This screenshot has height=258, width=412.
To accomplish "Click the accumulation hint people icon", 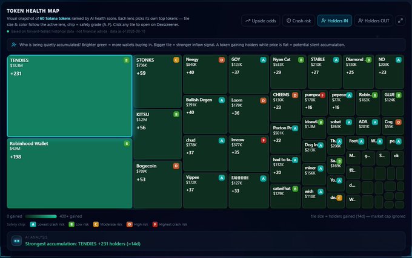I will click(x=14, y=45).
